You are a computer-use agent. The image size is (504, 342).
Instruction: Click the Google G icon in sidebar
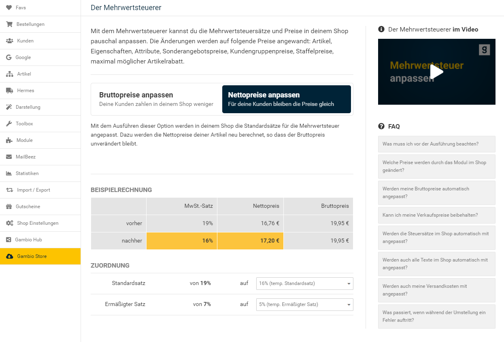[x=9, y=57]
